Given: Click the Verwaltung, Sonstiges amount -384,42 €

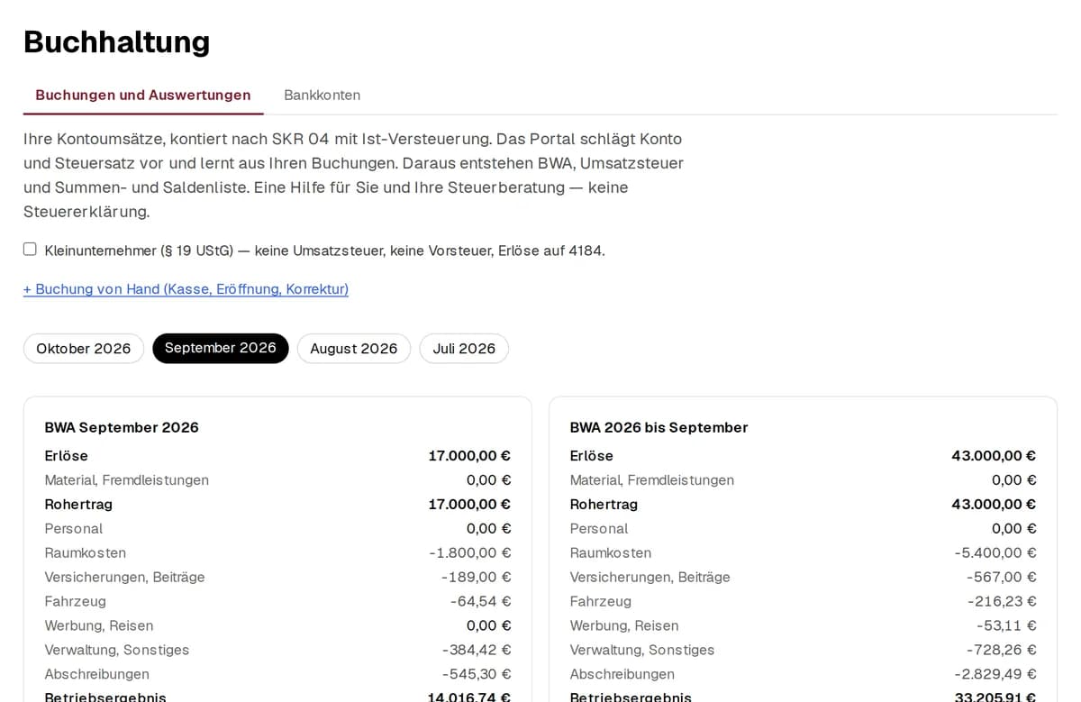Looking at the screenshot, I should click(x=477, y=650).
